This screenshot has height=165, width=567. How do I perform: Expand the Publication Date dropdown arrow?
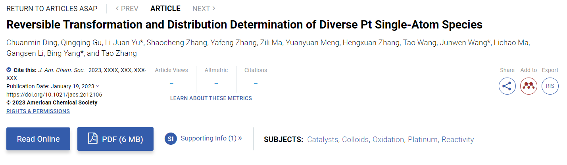pos(98,86)
